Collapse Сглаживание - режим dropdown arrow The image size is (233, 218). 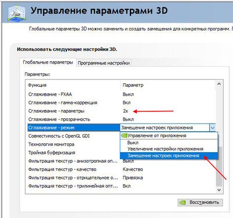pos(213,128)
